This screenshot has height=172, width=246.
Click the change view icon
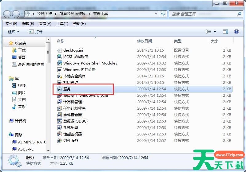tap(208, 32)
